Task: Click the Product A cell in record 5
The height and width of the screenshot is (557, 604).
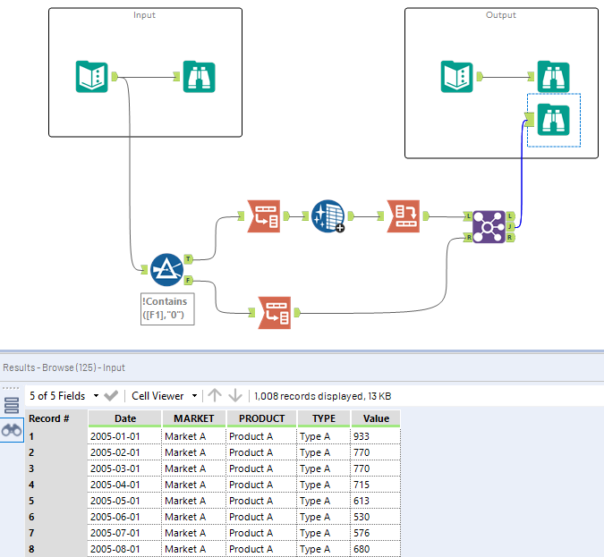Action: [x=261, y=501]
